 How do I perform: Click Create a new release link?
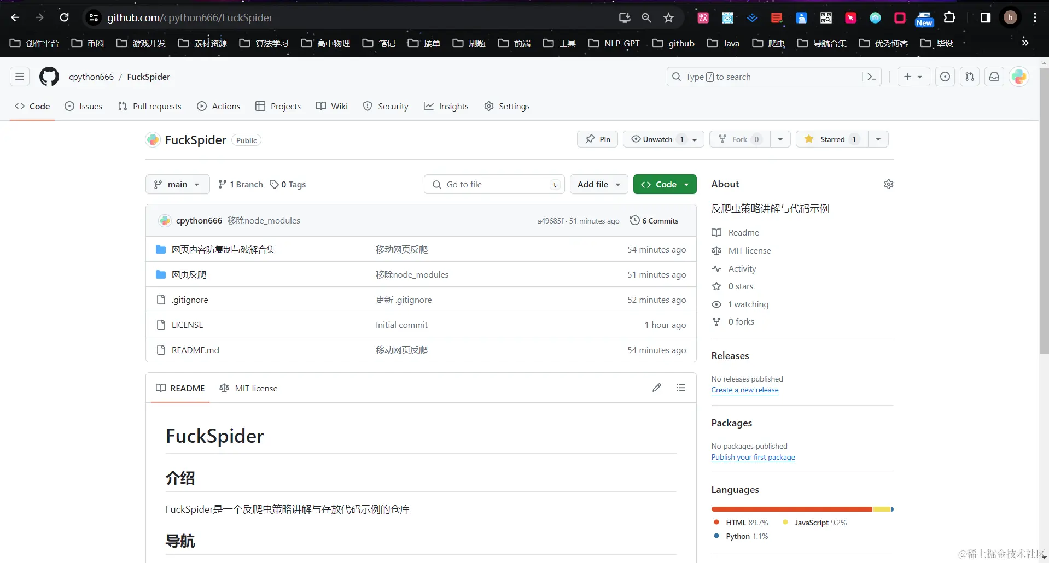coord(745,390)
